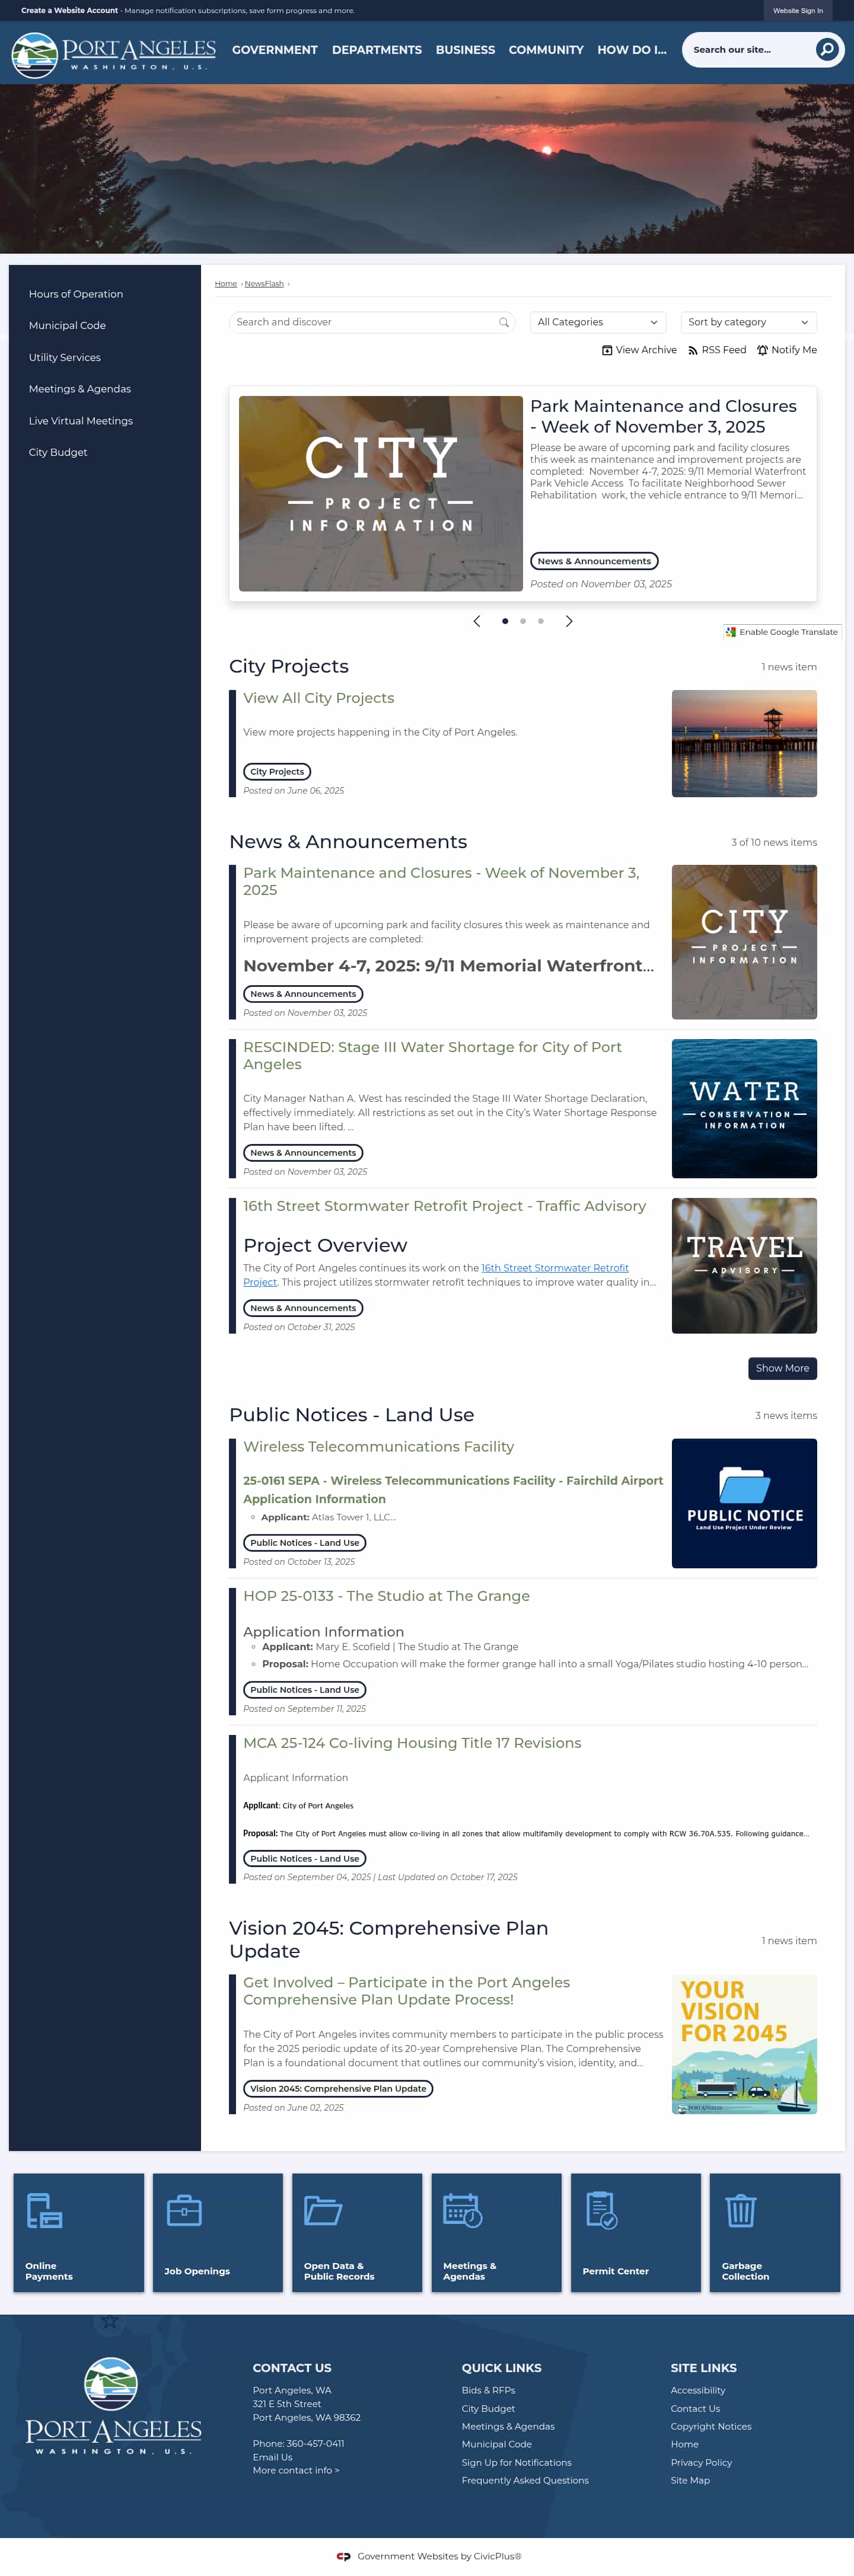
Task: Click the footer Port Angeles logo
Action: click(113, 2406)
